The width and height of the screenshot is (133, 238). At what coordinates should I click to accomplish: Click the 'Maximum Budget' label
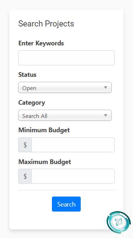point(45,162)
